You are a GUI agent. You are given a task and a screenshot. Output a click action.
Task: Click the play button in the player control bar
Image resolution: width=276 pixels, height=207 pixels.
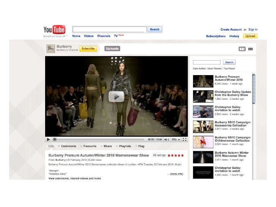click(x=49, y=140)
